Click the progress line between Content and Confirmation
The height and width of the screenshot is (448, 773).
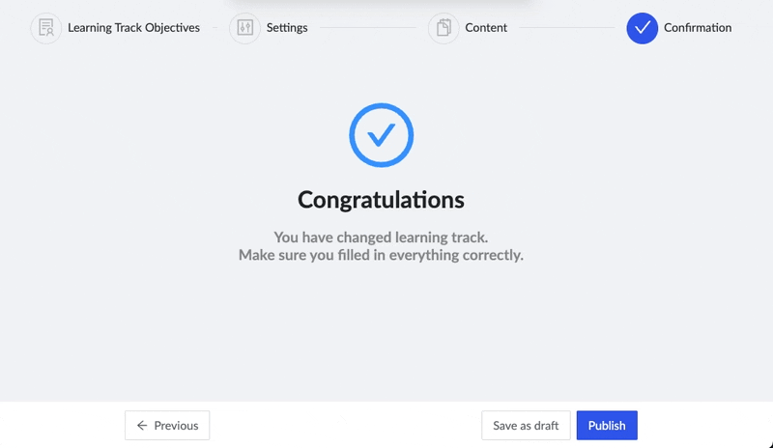[565, 28]
